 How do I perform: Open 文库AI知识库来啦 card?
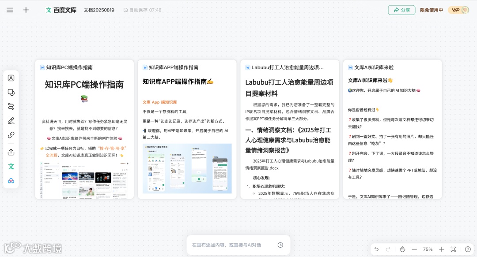click(393, 130)
